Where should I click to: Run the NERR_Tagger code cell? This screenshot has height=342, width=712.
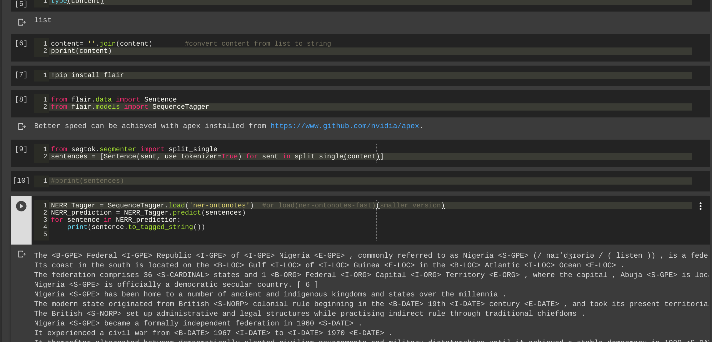[21, 206]
